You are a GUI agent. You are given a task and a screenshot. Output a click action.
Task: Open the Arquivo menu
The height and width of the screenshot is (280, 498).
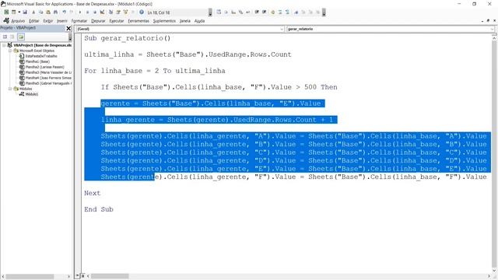pyautogui.click(x=18, y=21)
